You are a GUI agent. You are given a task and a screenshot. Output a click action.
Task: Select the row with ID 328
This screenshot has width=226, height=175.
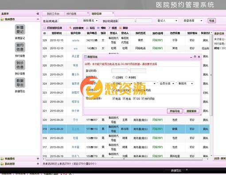point(126,48)
